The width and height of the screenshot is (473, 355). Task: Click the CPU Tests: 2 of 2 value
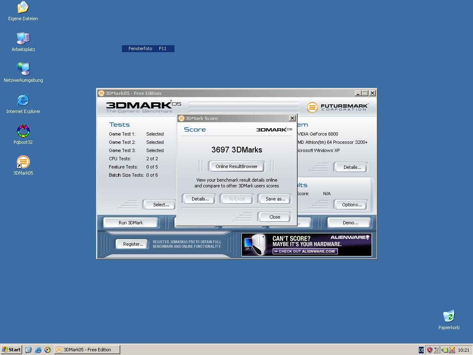pyautogui.click(x=152, y=159)
